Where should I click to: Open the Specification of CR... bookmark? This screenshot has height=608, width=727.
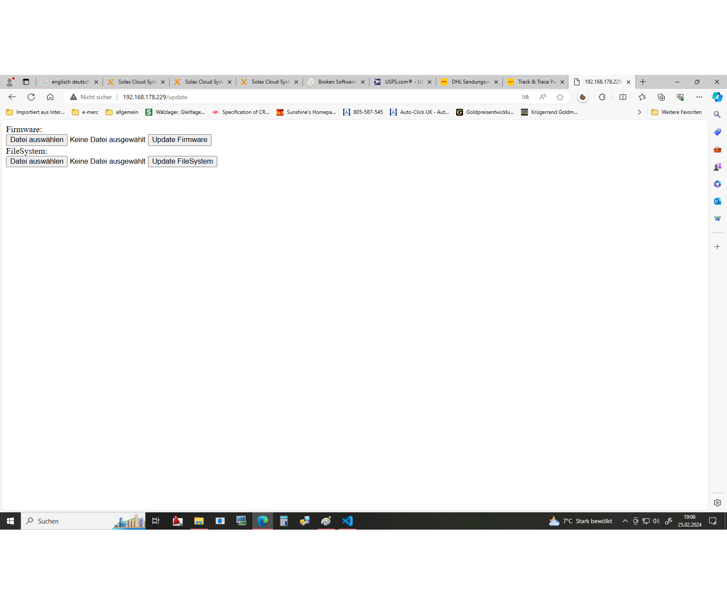point(241,112)
